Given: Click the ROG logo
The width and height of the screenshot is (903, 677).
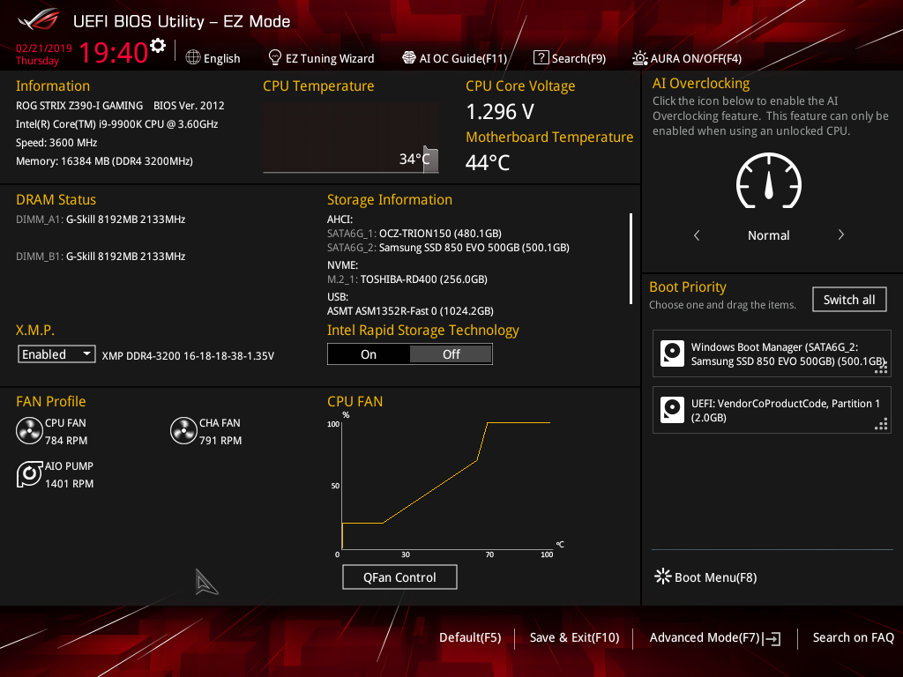Looking at the screenshot, I should click(39, 20).
